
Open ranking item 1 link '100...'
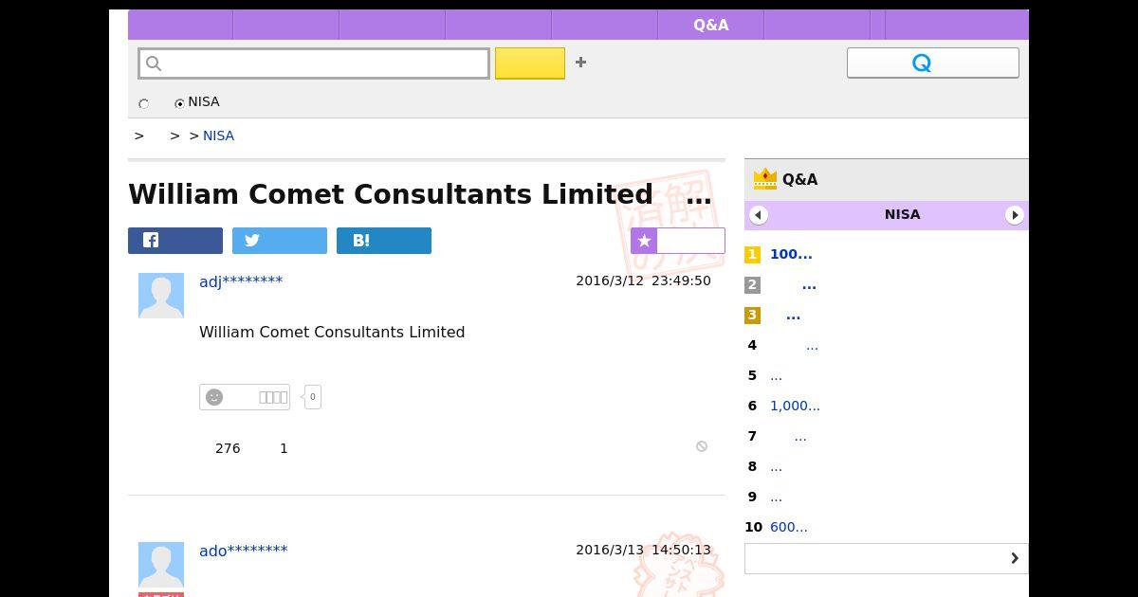[x=791, y=254]
